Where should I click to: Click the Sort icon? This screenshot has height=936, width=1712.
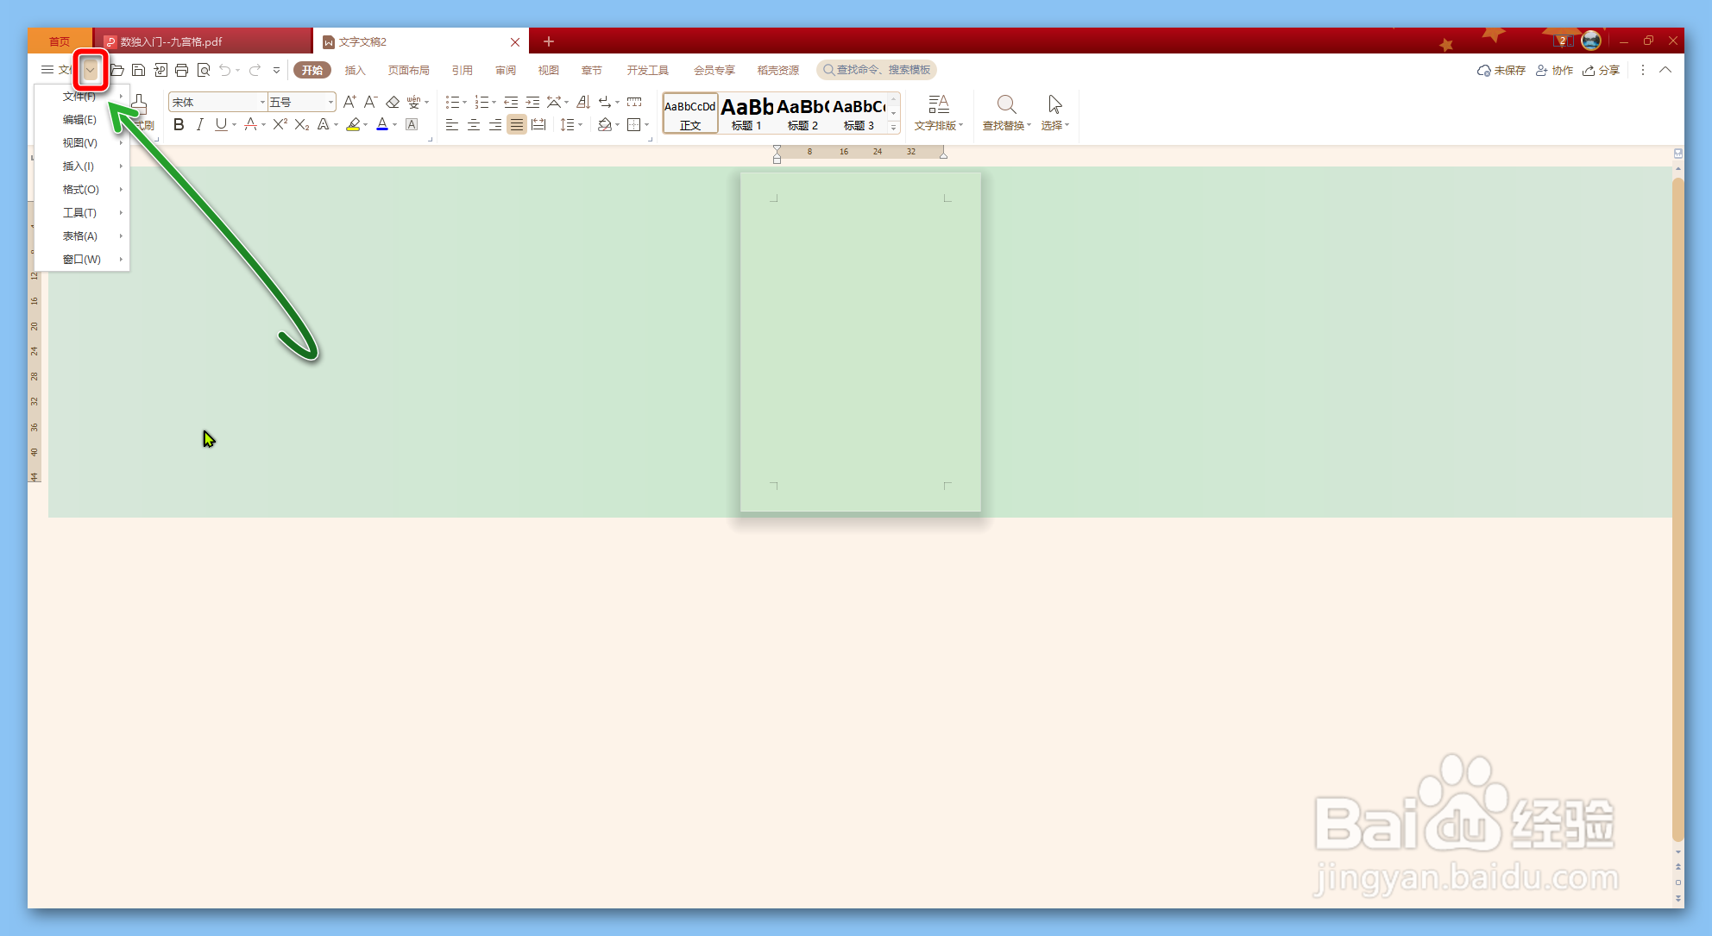[x=583, y=102]
